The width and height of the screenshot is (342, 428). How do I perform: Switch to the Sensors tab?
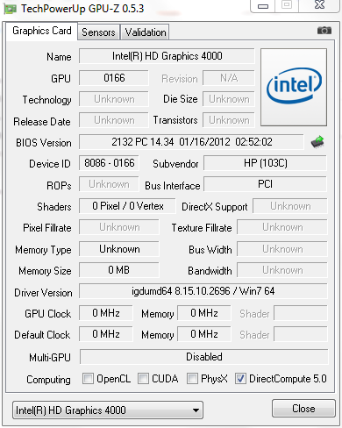point(98,32)
